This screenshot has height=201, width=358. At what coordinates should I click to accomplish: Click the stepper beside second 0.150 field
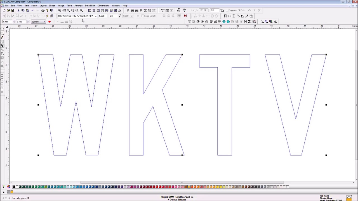(x=28, y=21)
